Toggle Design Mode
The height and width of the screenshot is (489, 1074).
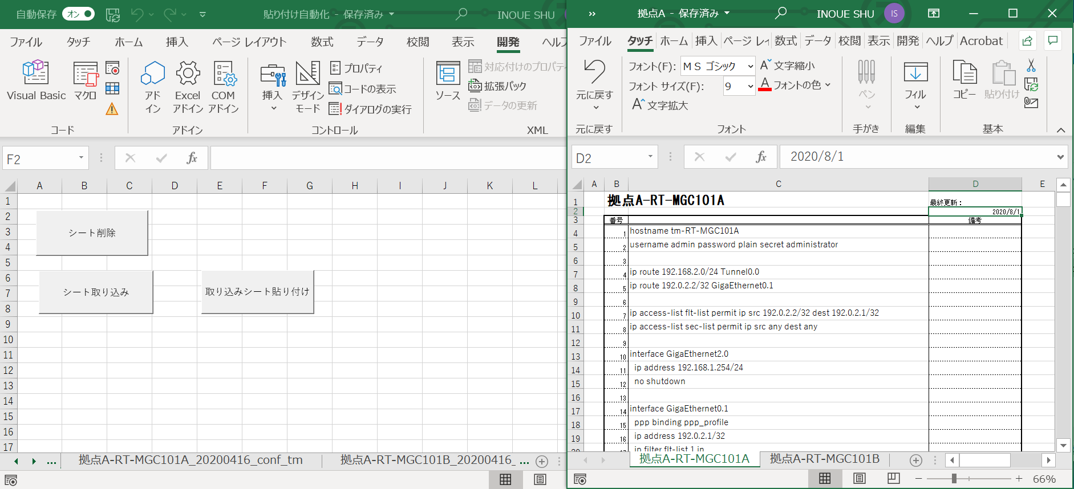307,87
